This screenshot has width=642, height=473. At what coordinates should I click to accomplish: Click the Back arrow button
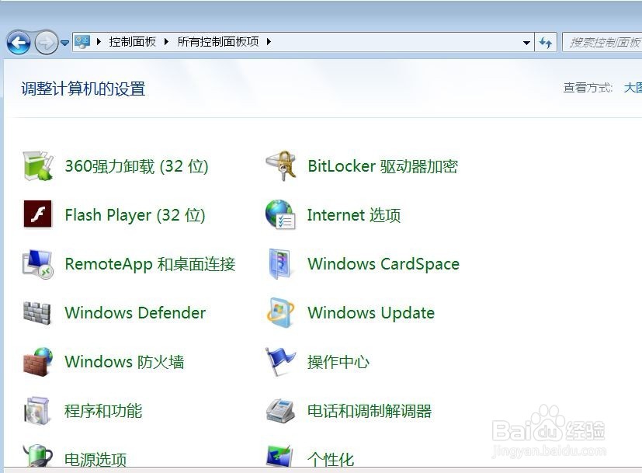coord(19,42)
